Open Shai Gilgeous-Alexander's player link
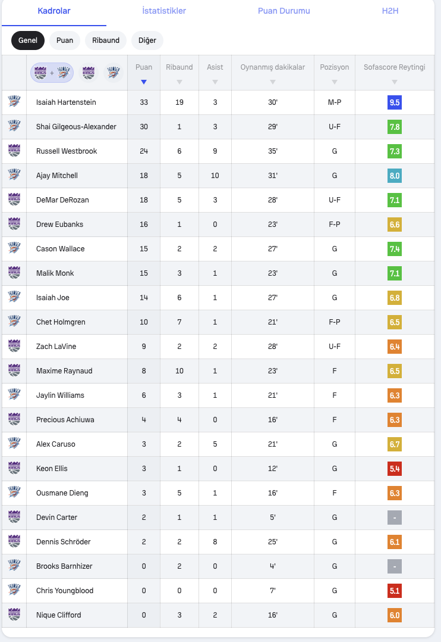Viewport: 441px width, 642px height. coord(76,126)
